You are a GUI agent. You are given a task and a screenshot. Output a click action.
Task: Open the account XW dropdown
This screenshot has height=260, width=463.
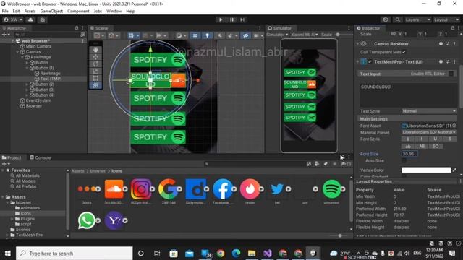[13, 19]
